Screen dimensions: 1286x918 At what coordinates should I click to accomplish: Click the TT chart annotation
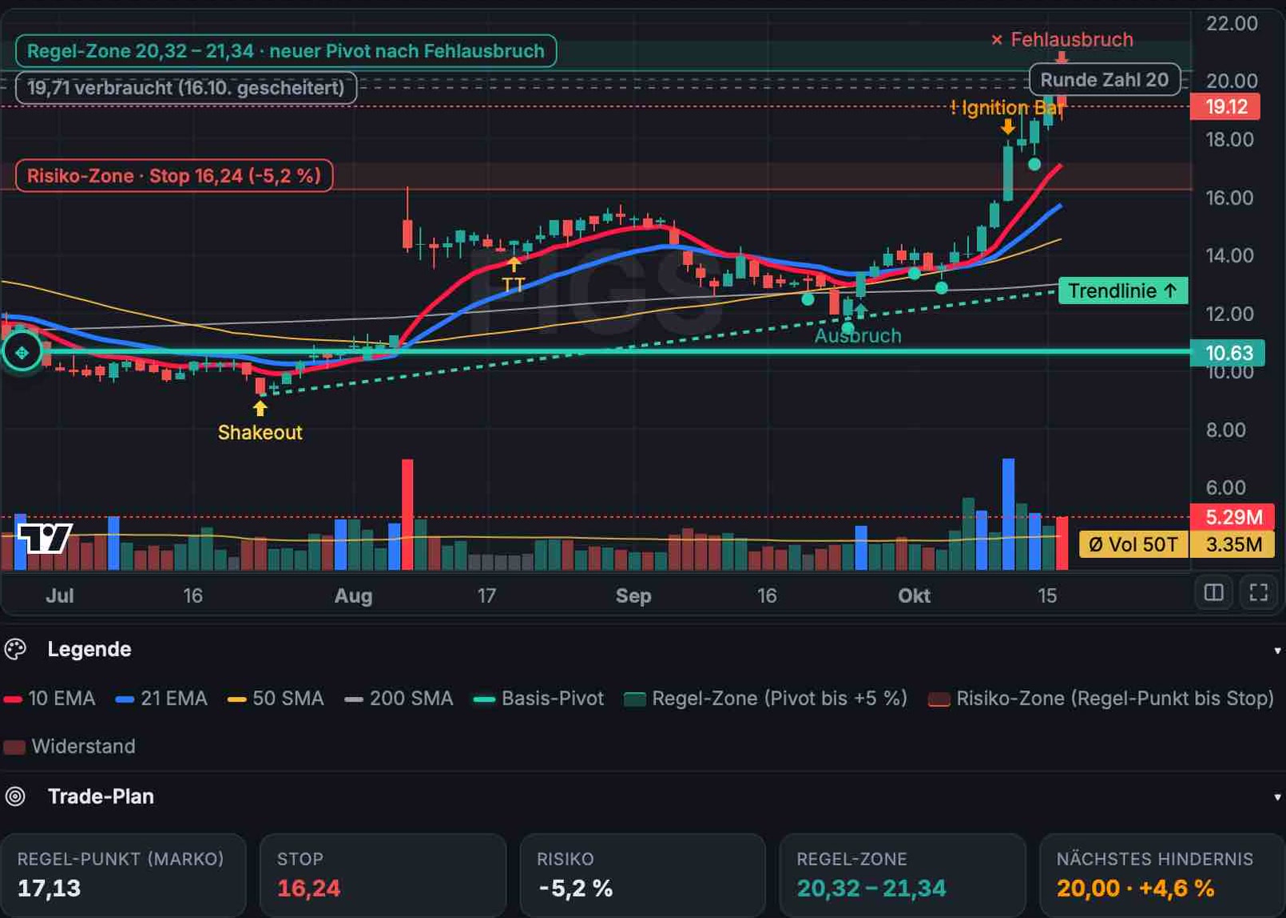[x=513, y=284]
